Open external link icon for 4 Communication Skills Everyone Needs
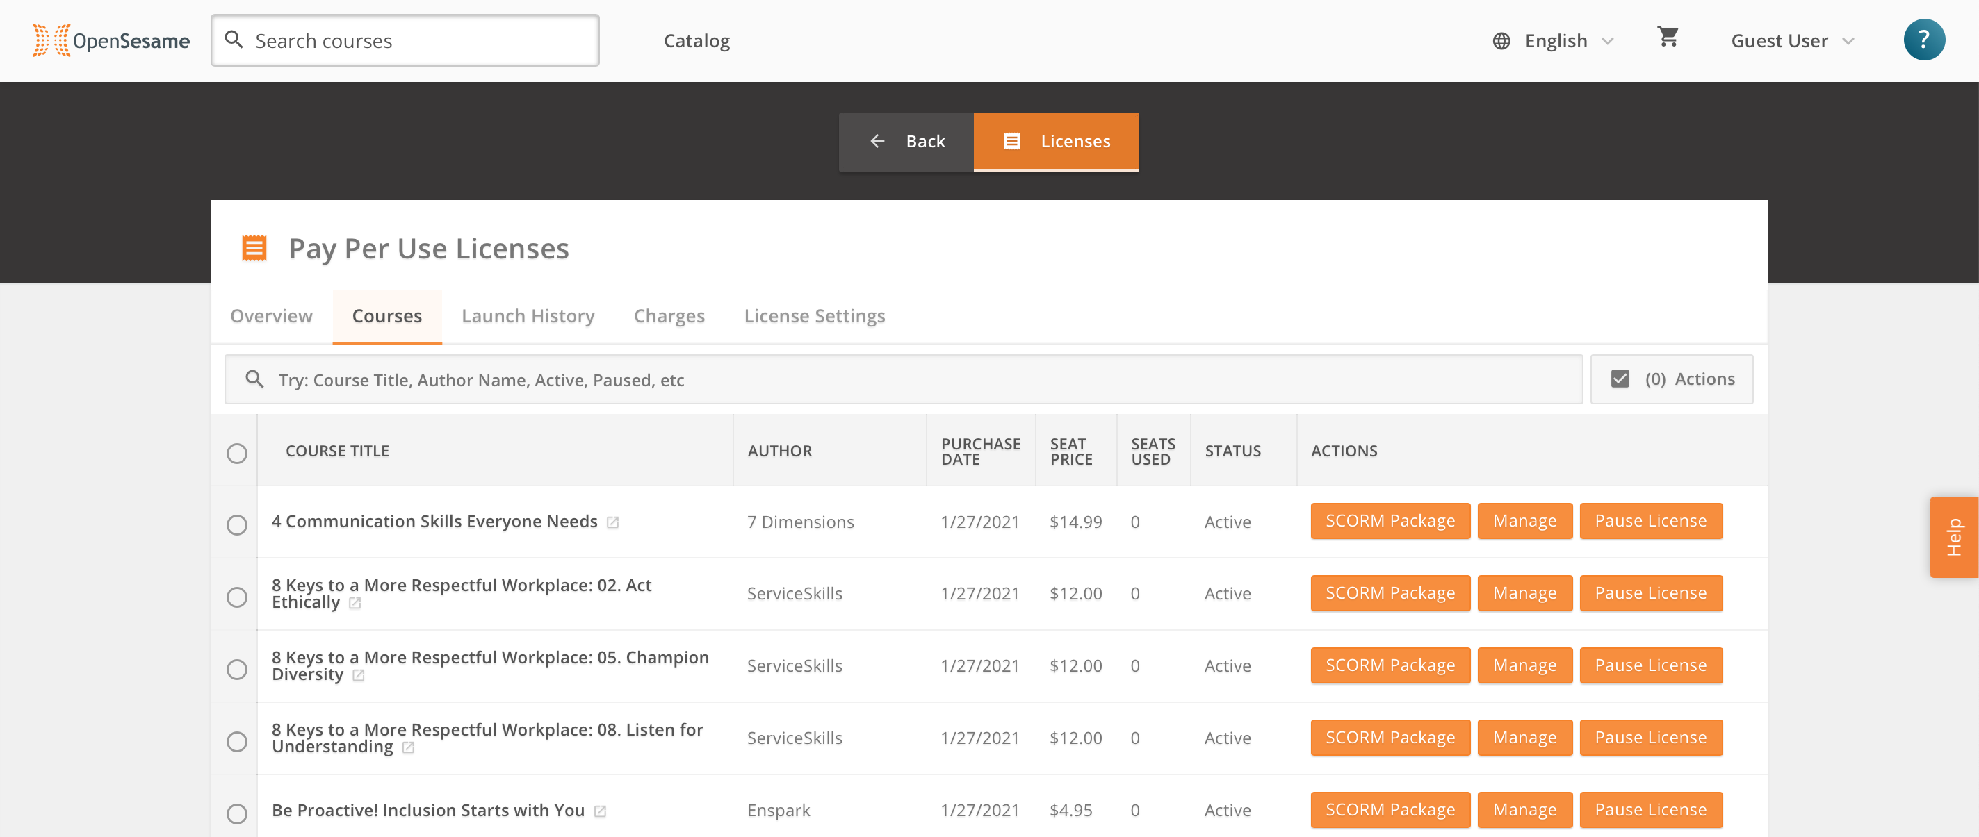Image resolution: width=1979 pixels, height=837 pixels. click(612, 522)
